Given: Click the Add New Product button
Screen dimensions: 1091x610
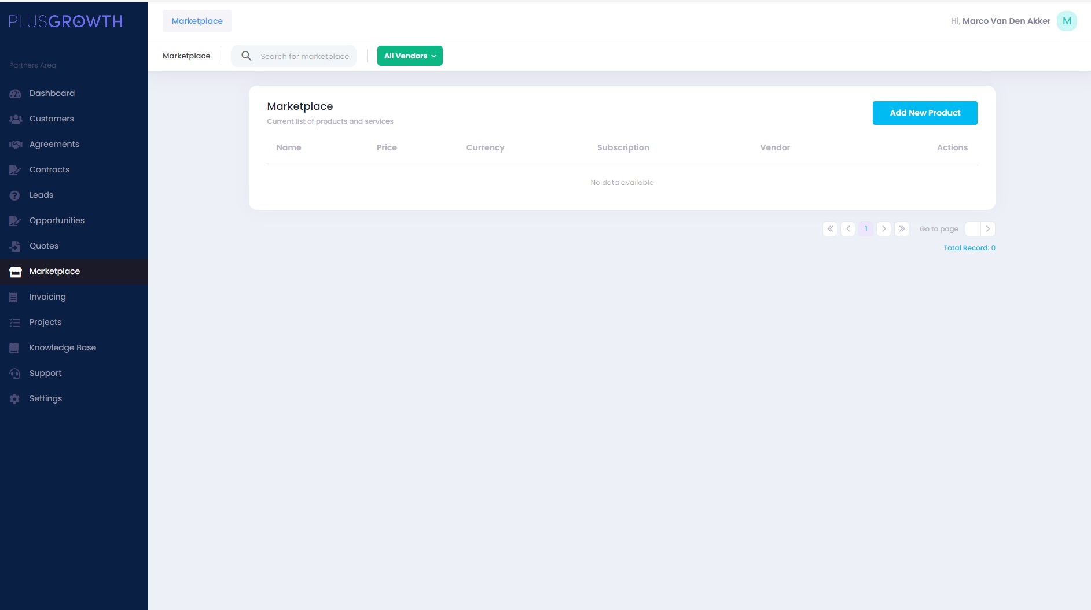Looking at the screenshot, I should 924,113.
